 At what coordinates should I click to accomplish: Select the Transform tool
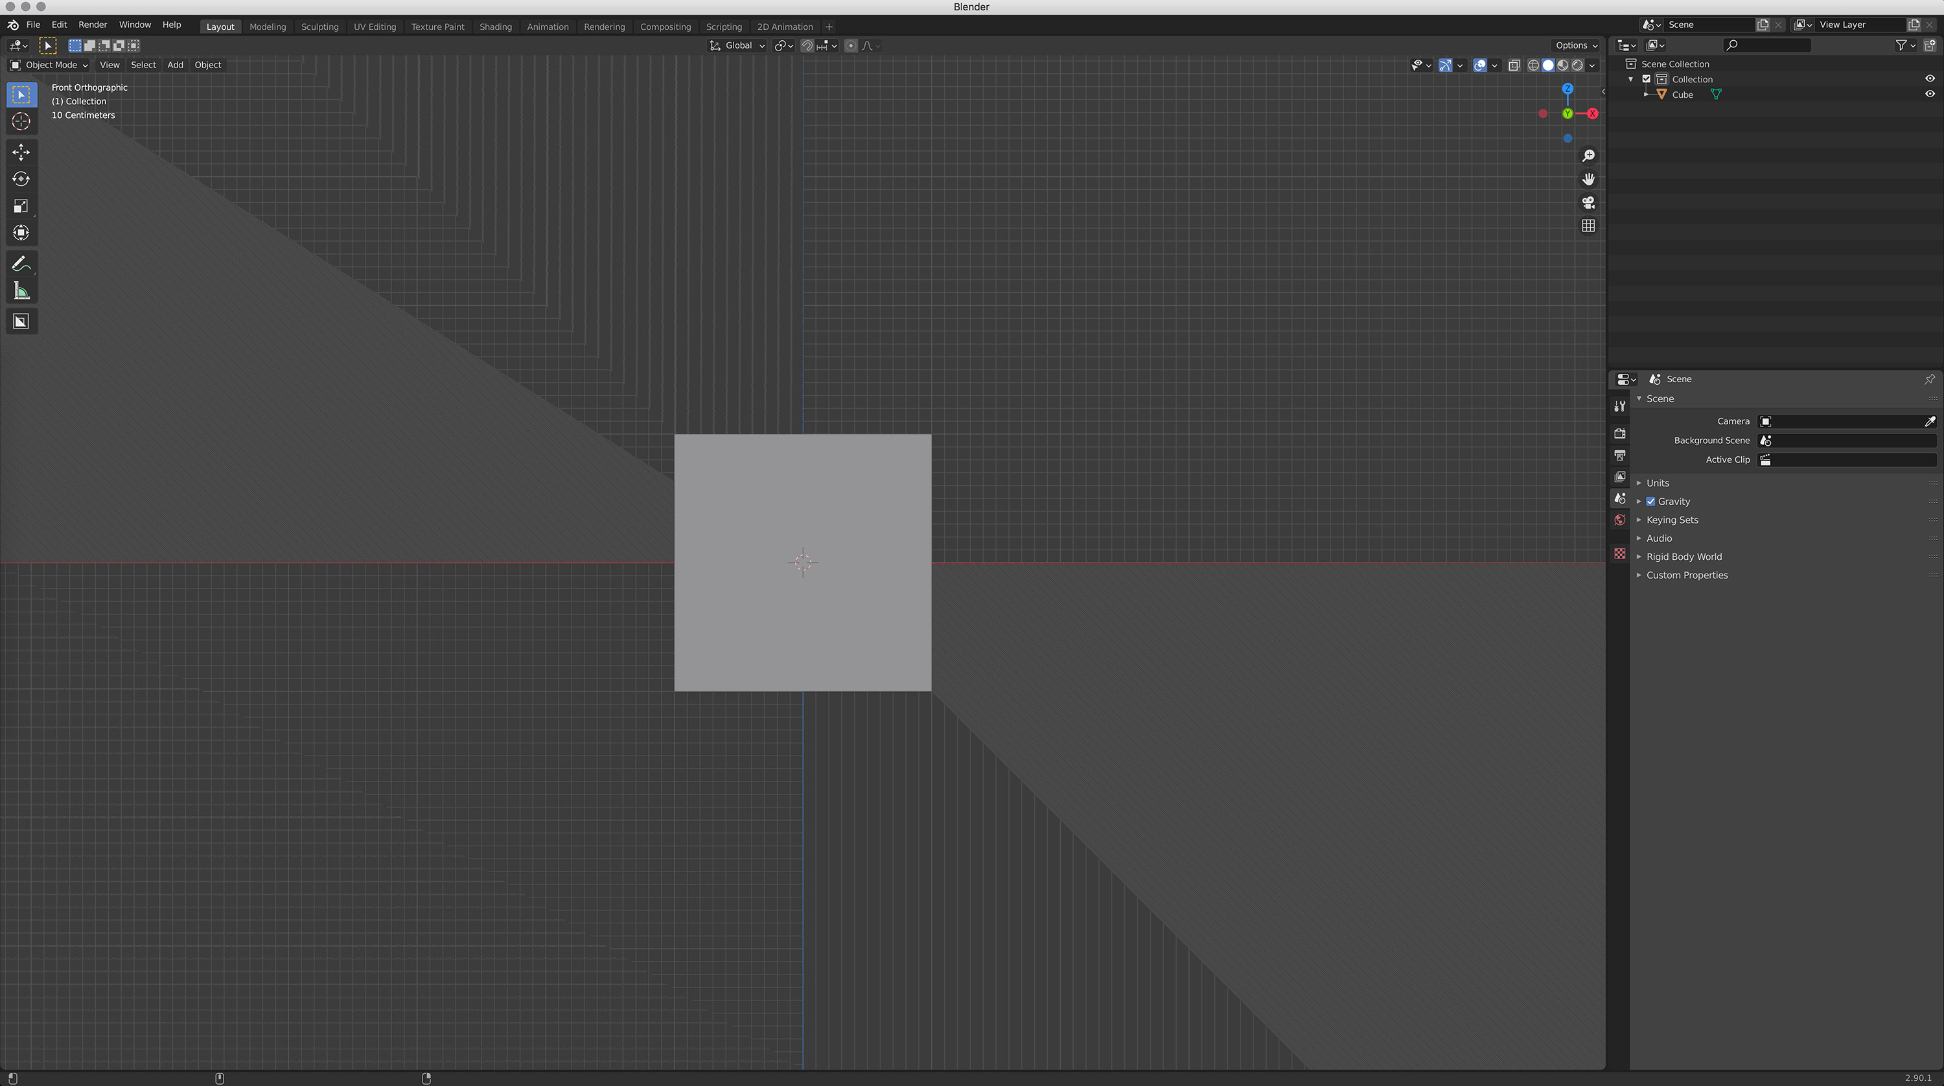coord(21,233)
